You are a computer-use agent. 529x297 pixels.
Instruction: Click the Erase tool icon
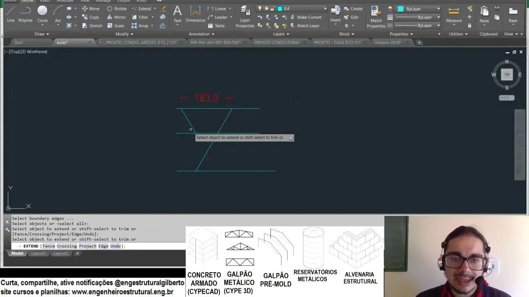[x=163, y=9]
